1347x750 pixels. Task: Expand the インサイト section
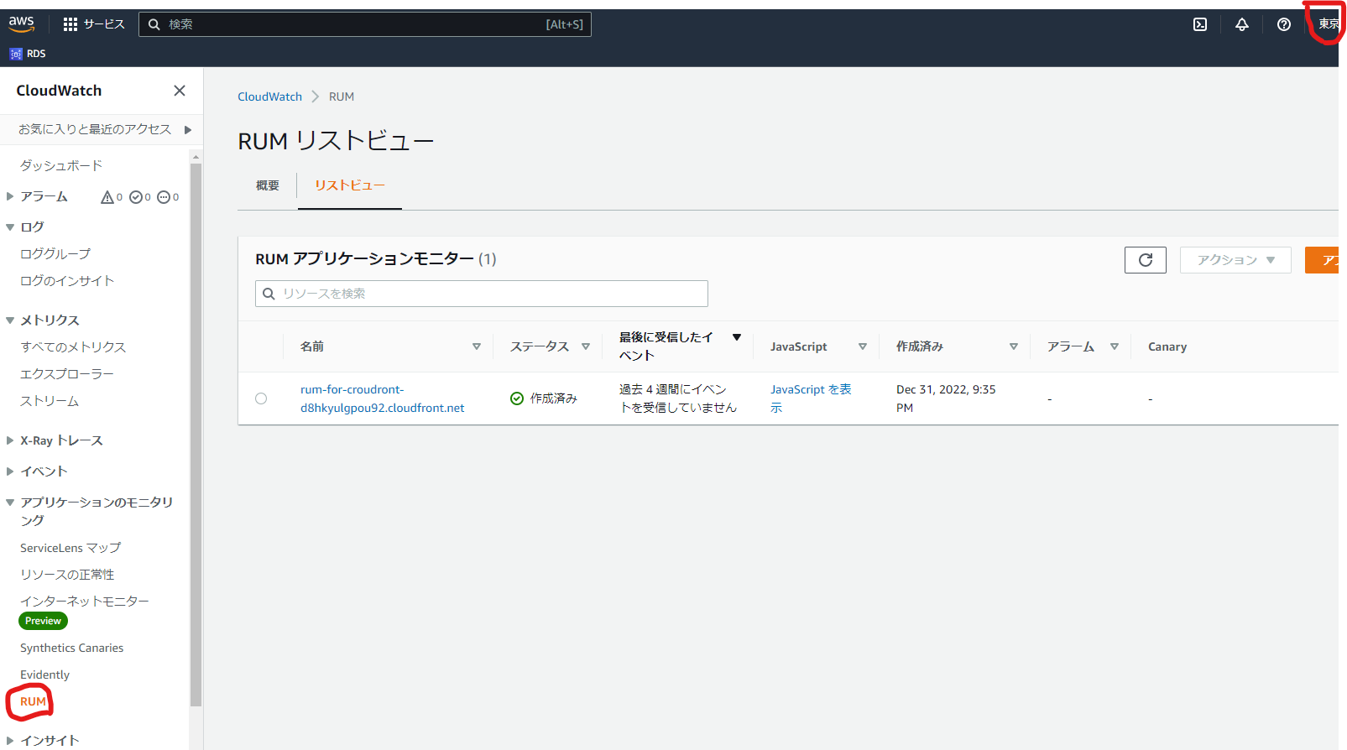(x=10, y=740)
